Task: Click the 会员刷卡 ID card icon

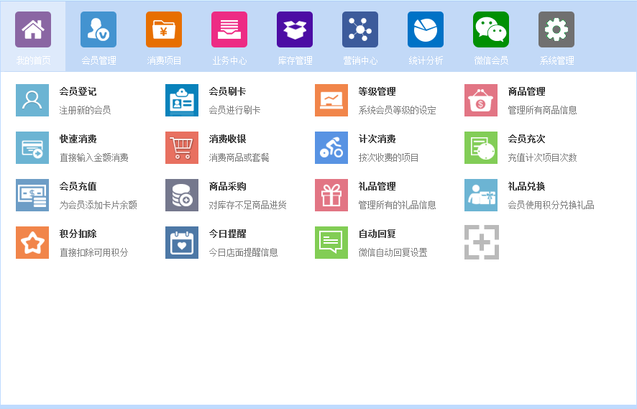Action: [182, 101]
